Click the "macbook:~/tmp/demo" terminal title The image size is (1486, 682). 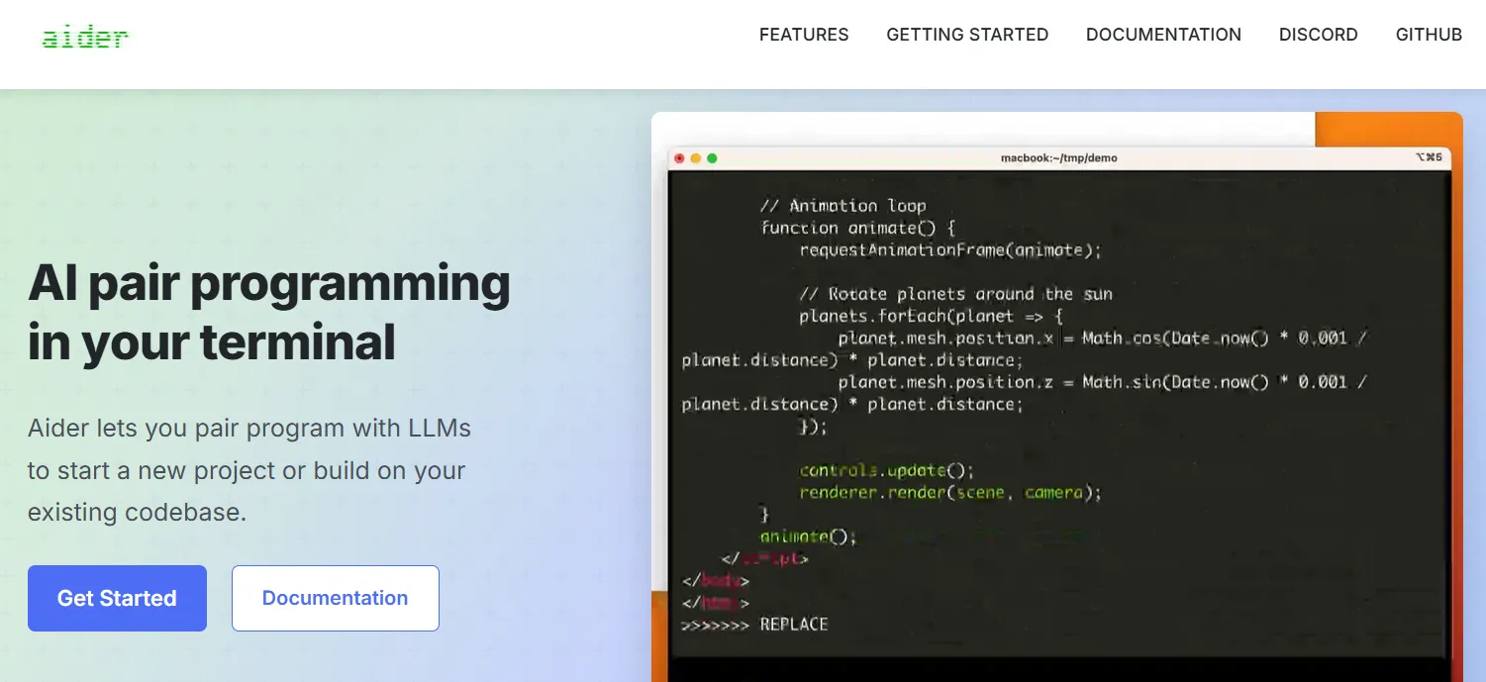[1058, 158]
